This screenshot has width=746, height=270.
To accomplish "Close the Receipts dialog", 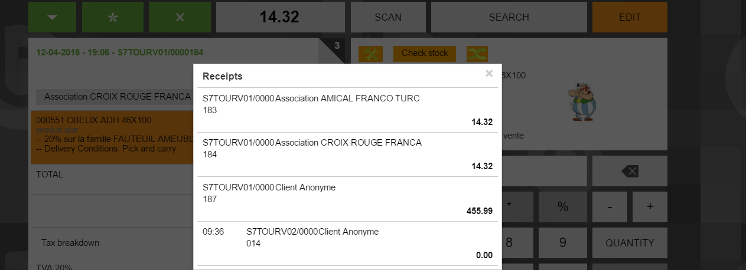I will pyautogui.click(x=488, y=74).
